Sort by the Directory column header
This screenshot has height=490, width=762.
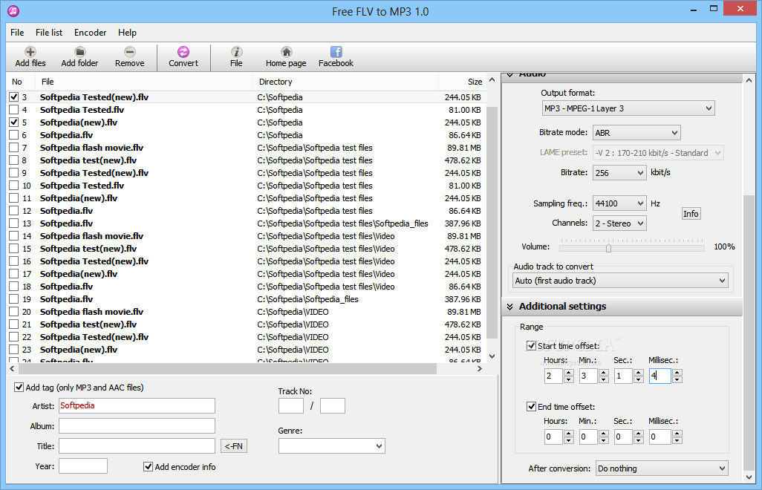[345, 82]
